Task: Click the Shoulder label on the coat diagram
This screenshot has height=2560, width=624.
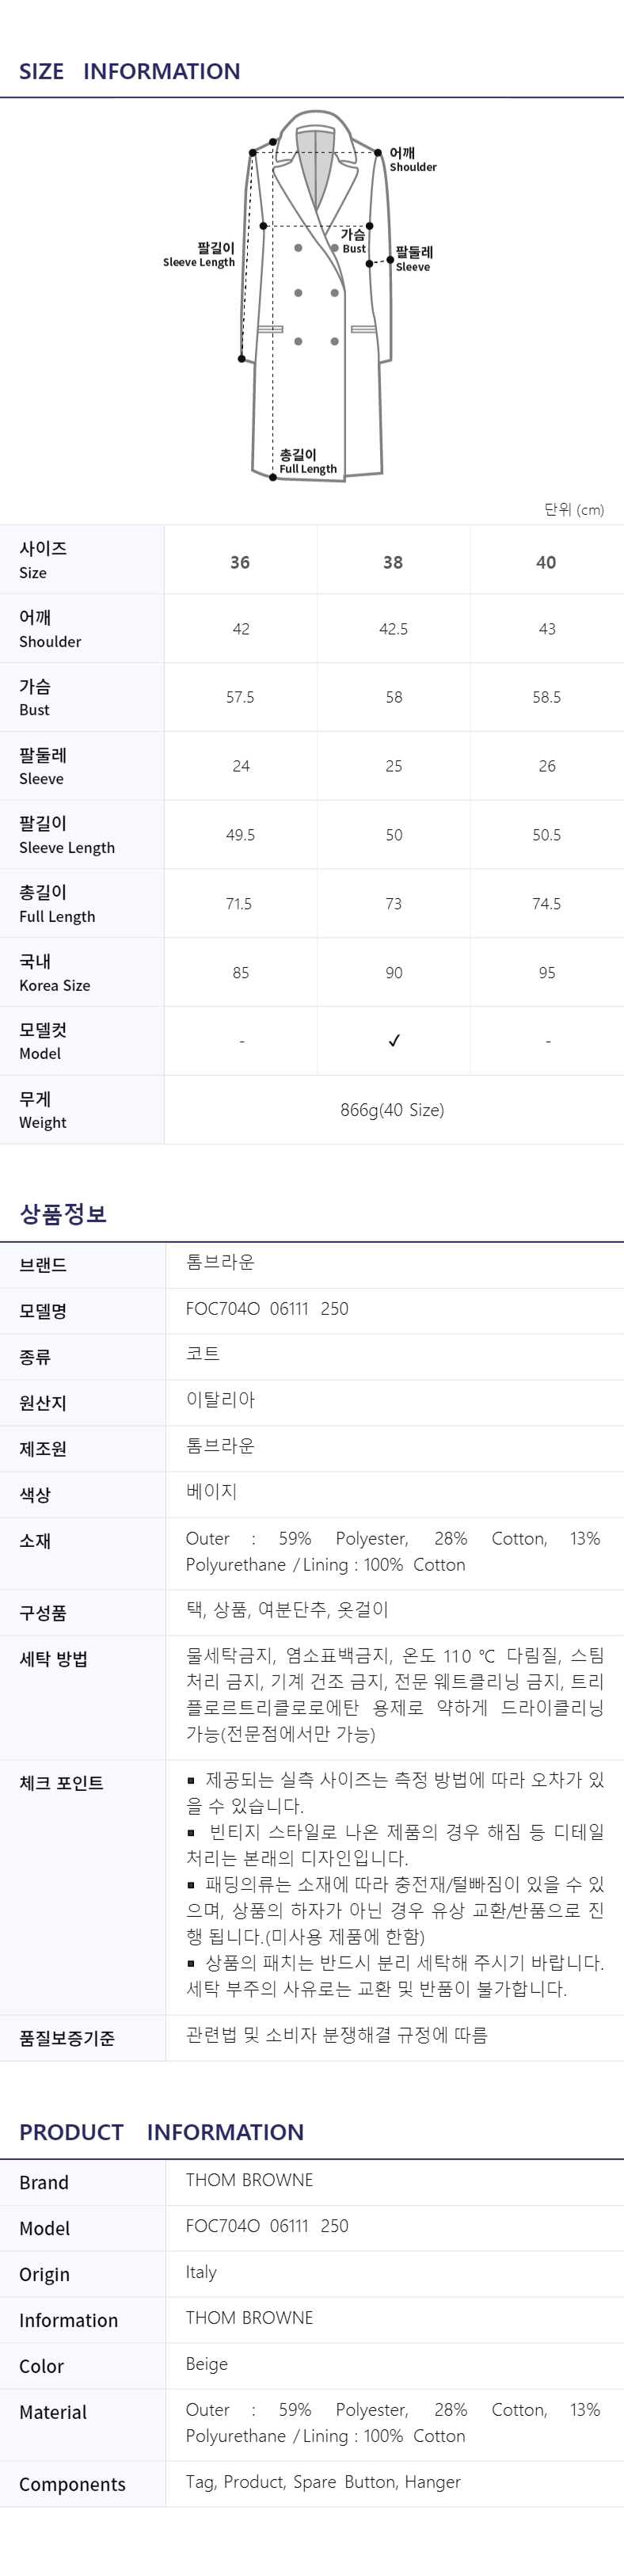Action: pyautogui.click(x=413, y=159)
